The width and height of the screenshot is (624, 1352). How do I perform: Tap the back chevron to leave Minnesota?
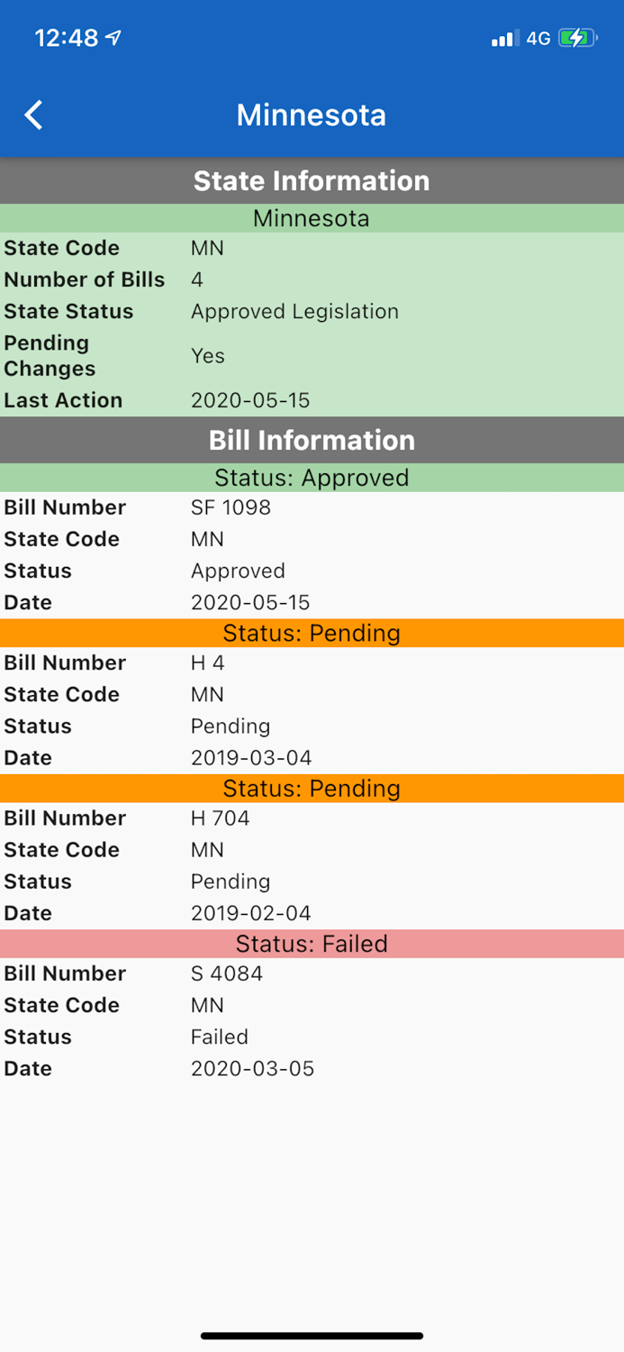(x=33, y=115)
